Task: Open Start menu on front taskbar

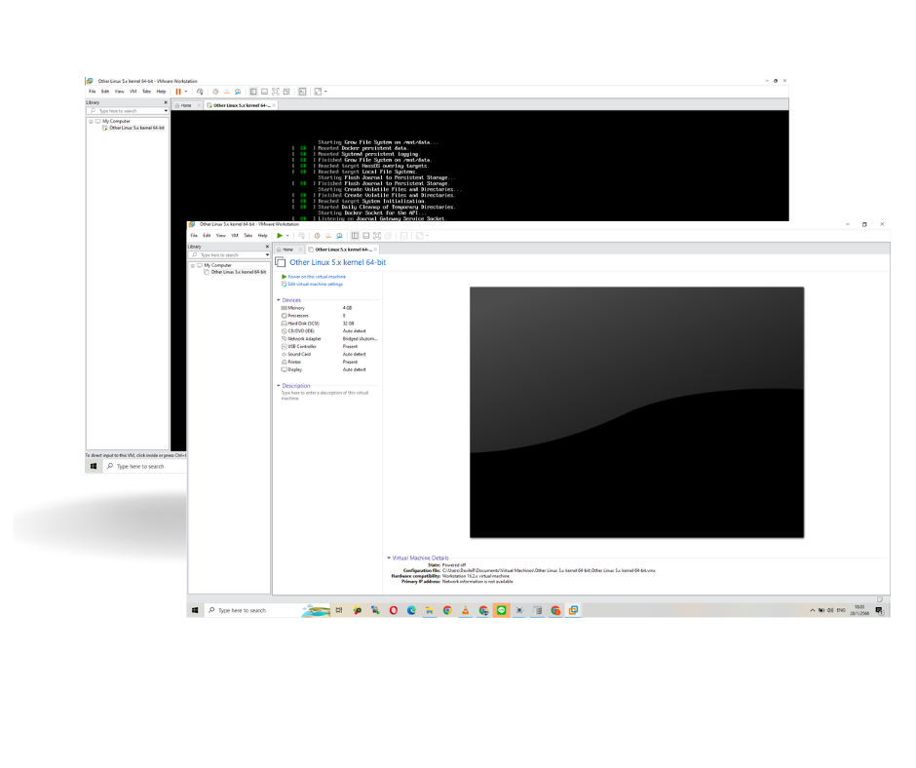Action: click(x=195, y=611)
